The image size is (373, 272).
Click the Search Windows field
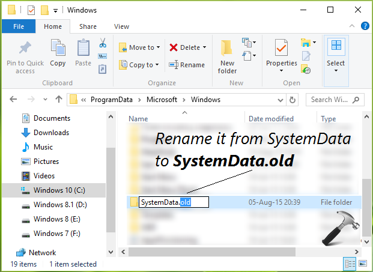pyautogui.click(x=335, y=100)
